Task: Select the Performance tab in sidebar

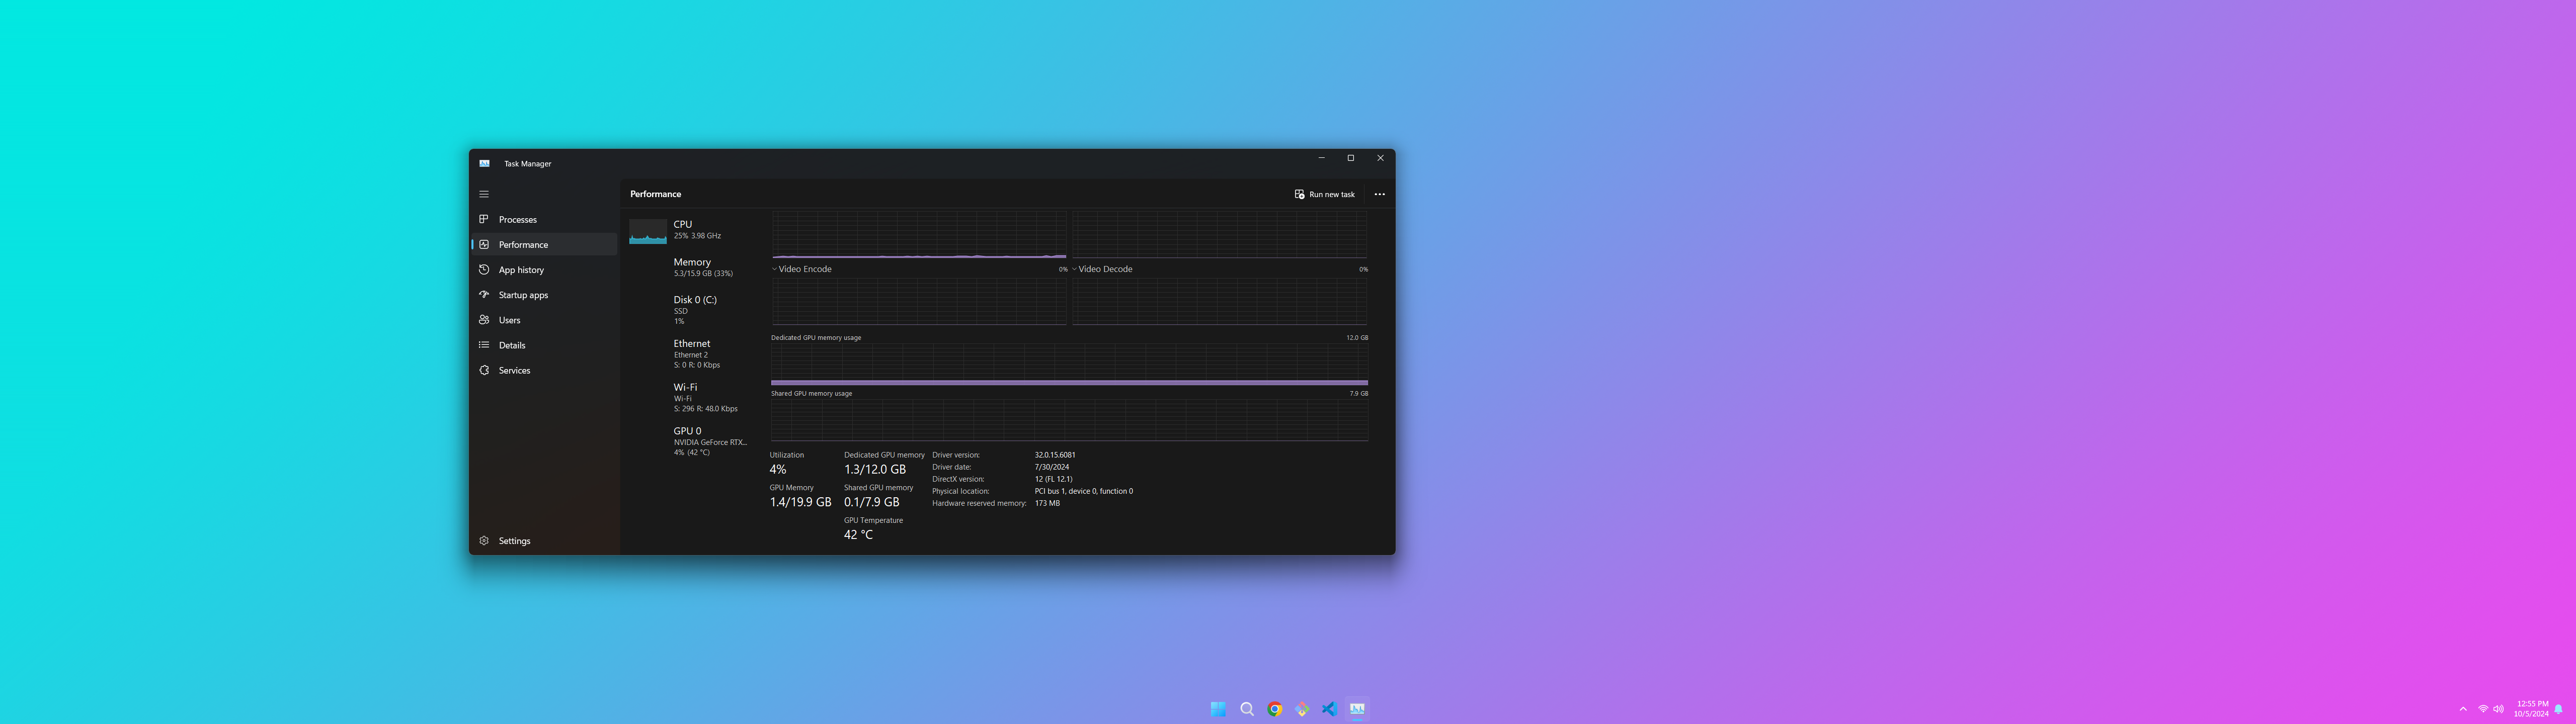Action: 523,245
